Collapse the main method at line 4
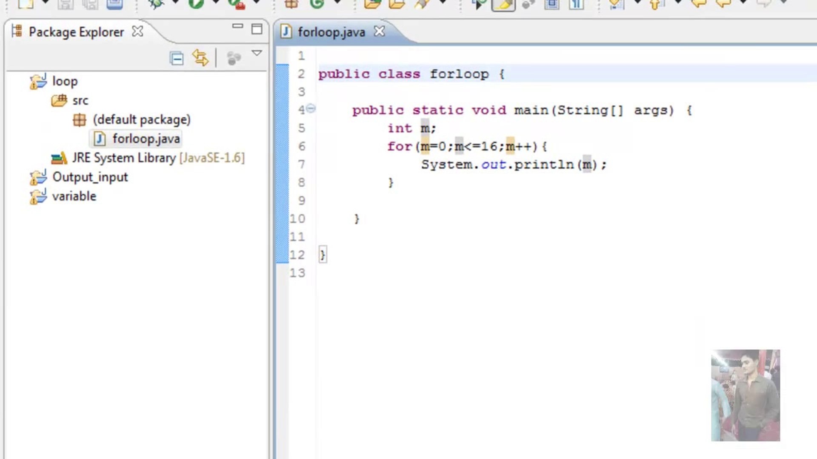 (311, 109)
